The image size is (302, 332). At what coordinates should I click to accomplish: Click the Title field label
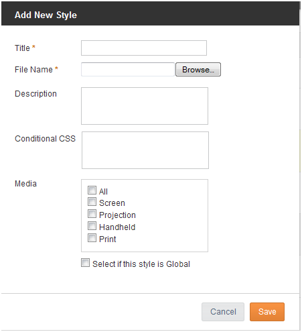(22, 48)
